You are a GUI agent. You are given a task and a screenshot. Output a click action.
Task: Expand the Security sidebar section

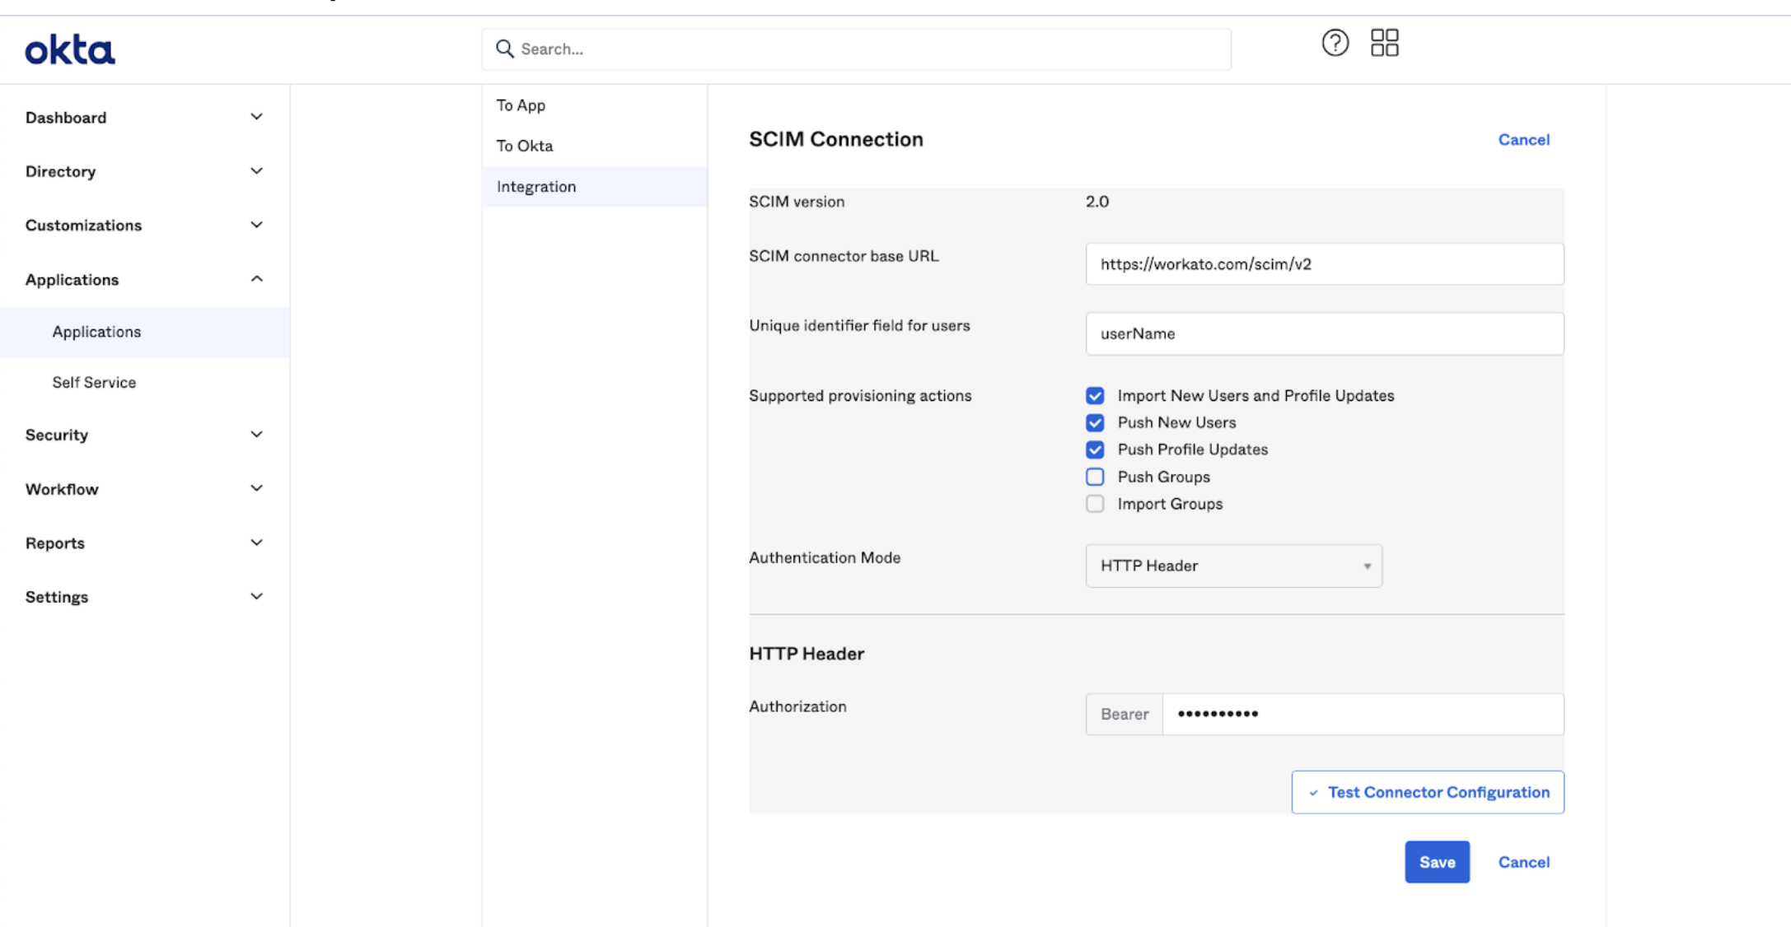(256, 435)
